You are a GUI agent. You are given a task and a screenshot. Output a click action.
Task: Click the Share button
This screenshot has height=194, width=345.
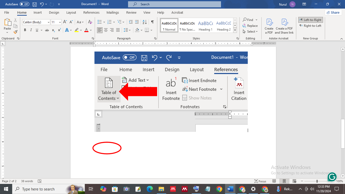tap(333, 12)
